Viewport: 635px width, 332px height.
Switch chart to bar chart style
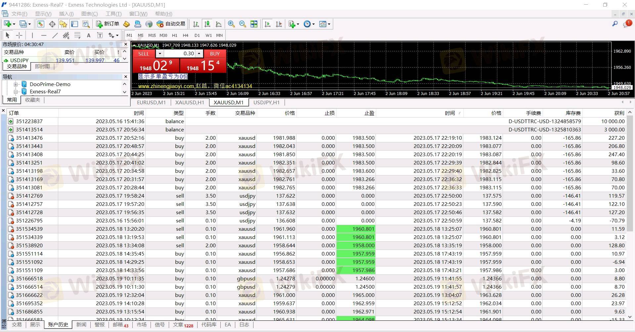(x=196, y=24)
